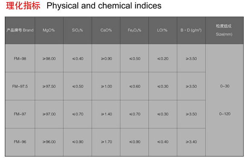
Task: Select the ≥98.00 MgO value
Action: click(49, 59)
